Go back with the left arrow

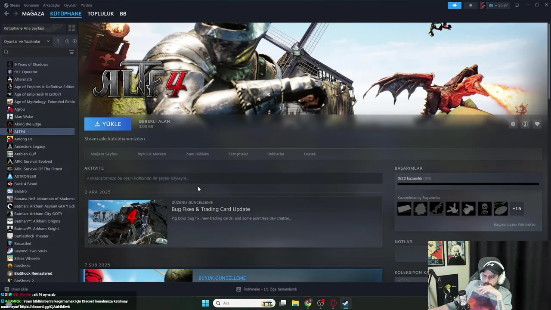[x=6, y=14]
